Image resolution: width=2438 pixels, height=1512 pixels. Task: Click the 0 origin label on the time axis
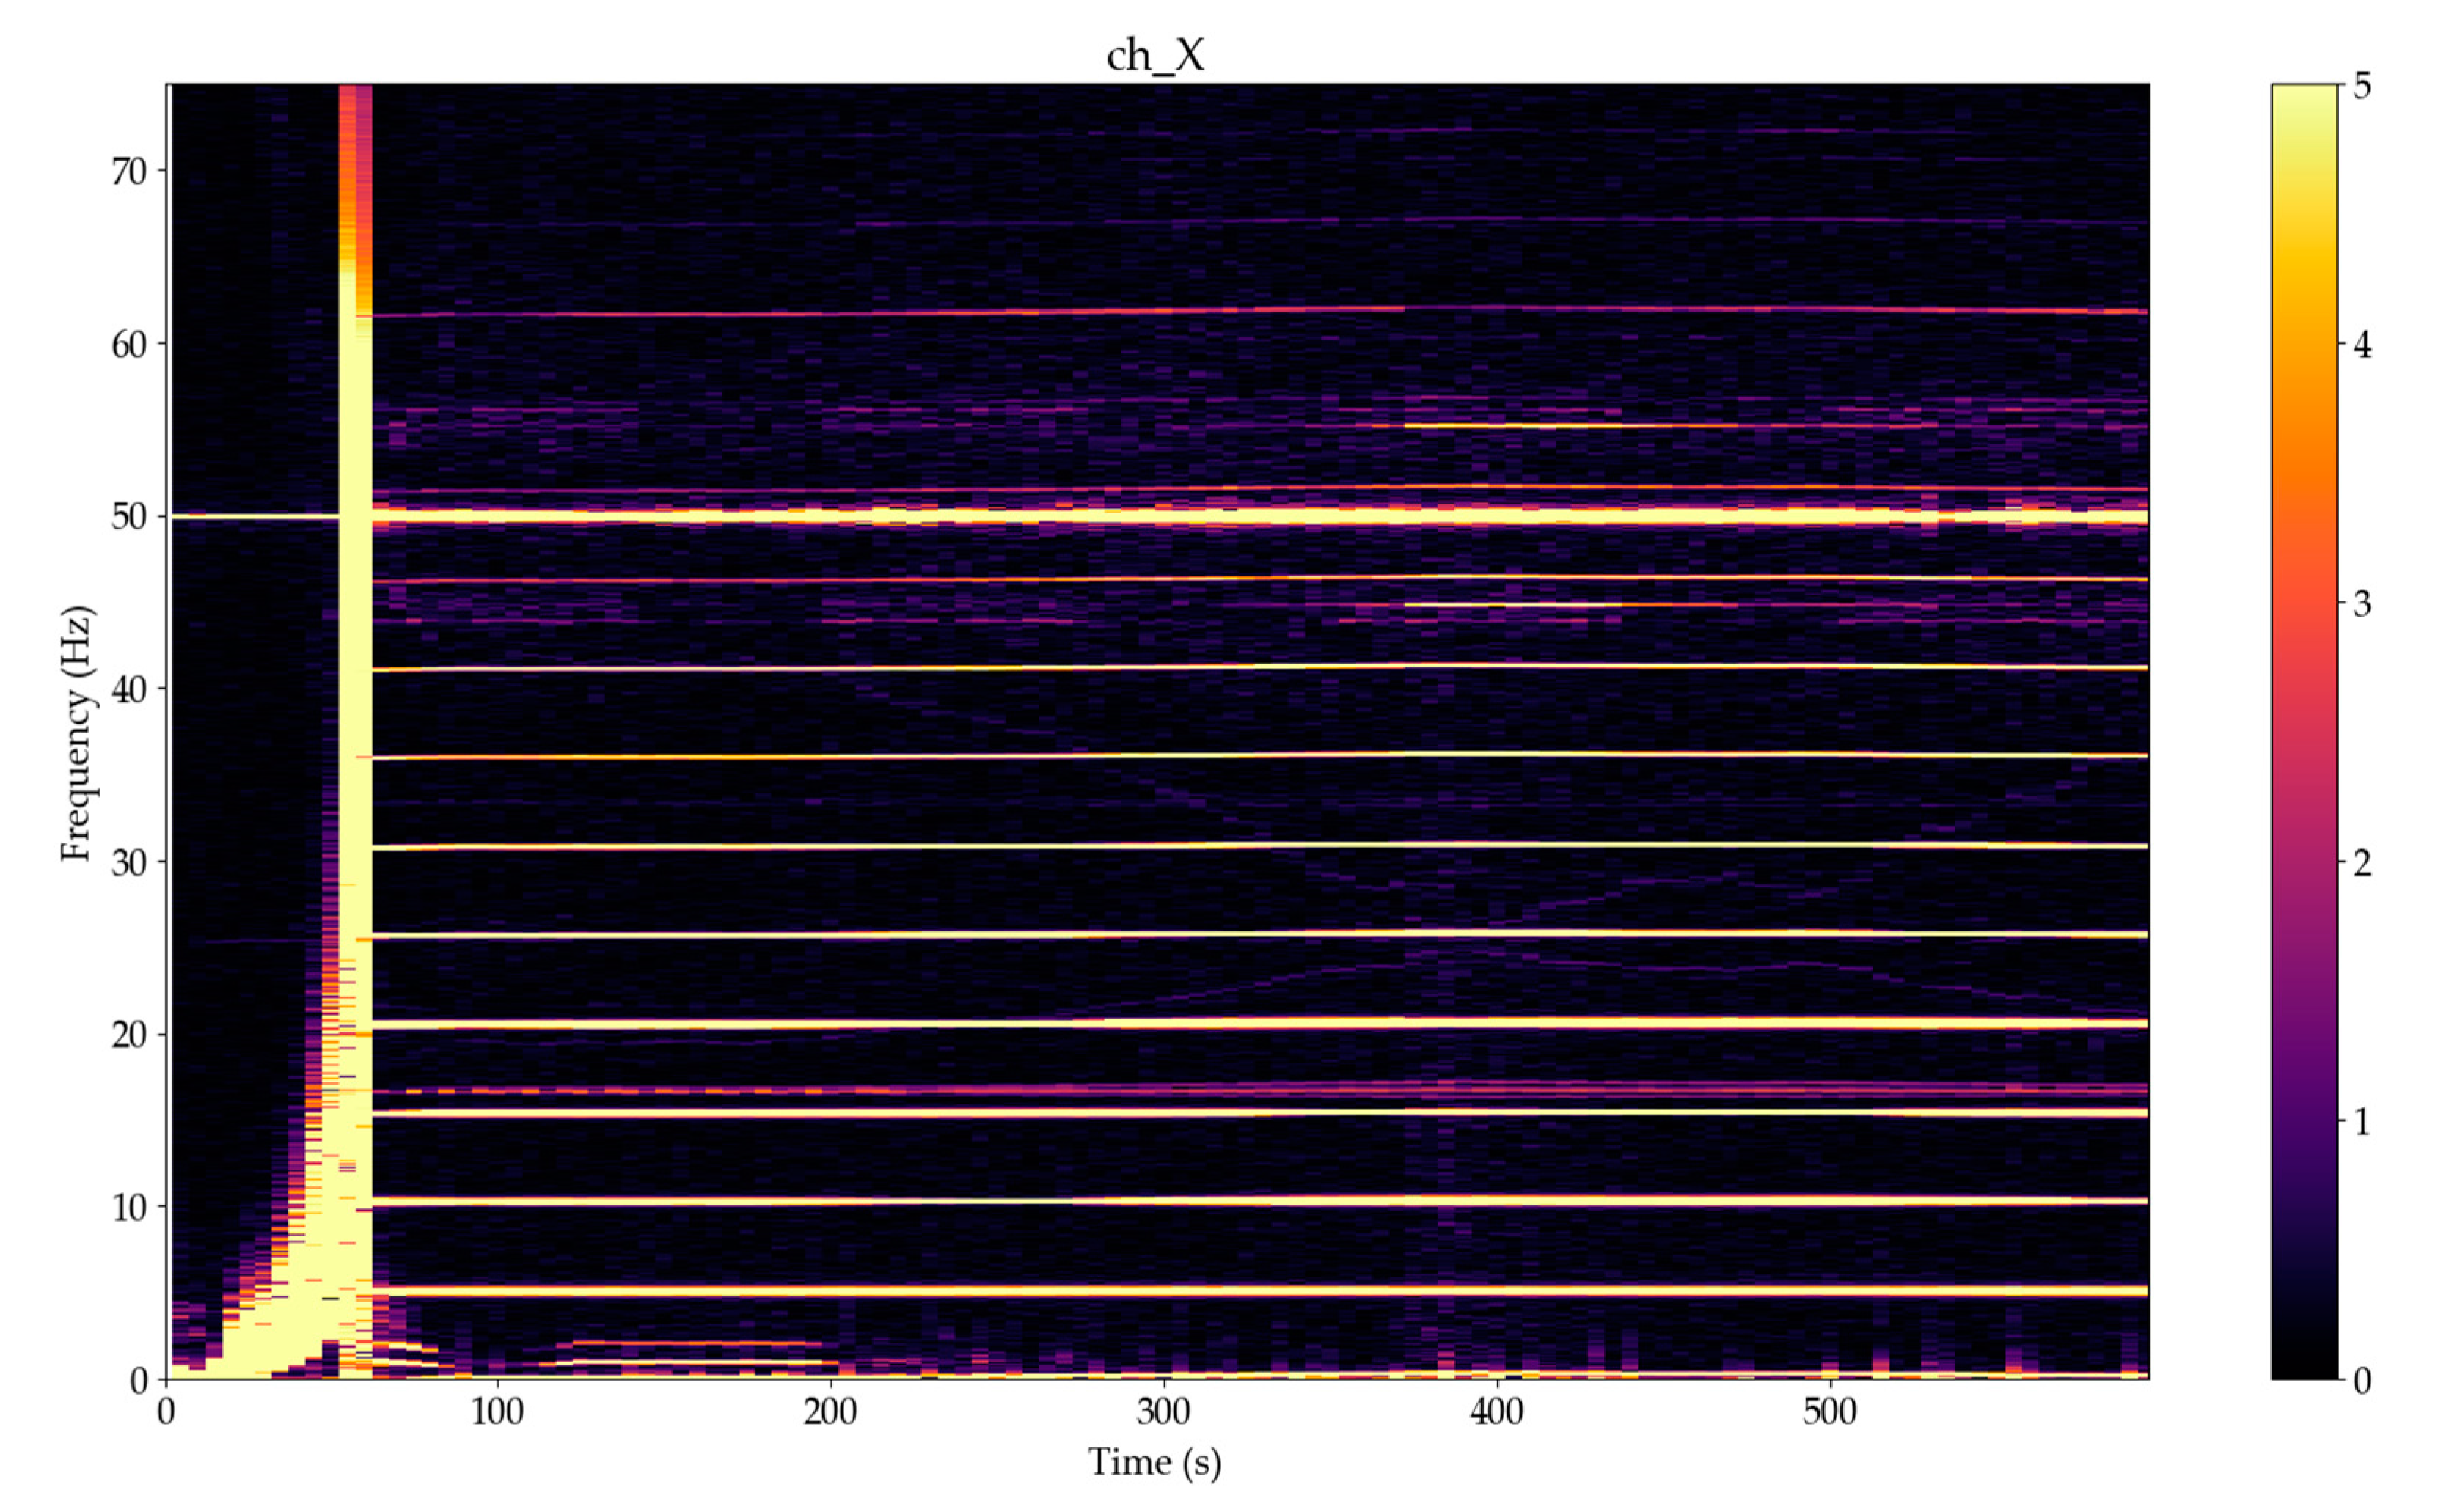click(166, 1412)
